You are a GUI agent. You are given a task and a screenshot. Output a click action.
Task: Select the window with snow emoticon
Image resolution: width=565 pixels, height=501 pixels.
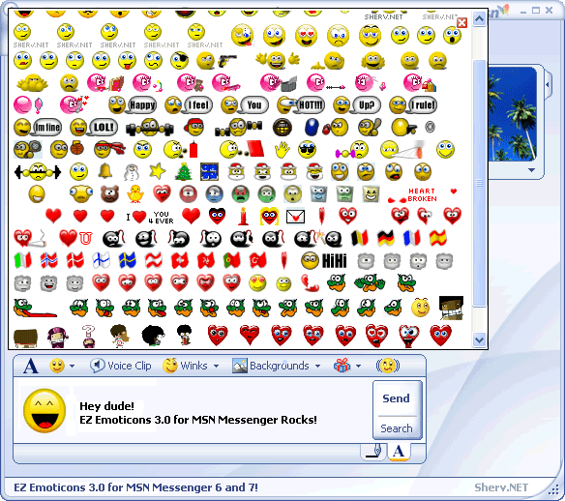[x=209, y=171]
